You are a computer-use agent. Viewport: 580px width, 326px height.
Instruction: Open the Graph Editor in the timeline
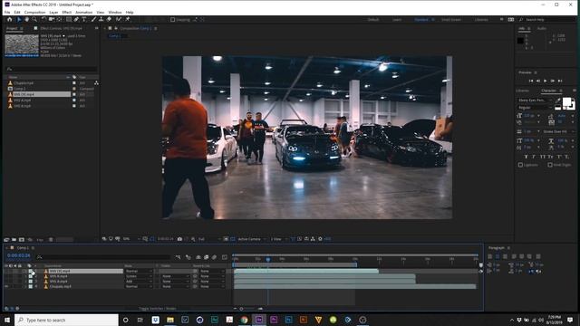(x=225, y=257)
